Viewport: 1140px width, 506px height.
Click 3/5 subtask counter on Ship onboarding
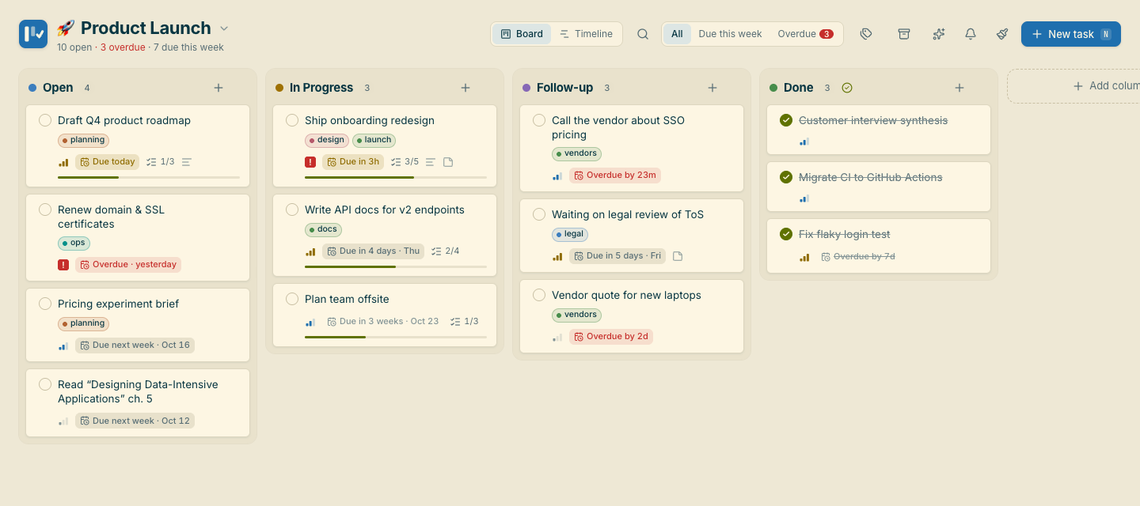(405, 162)
